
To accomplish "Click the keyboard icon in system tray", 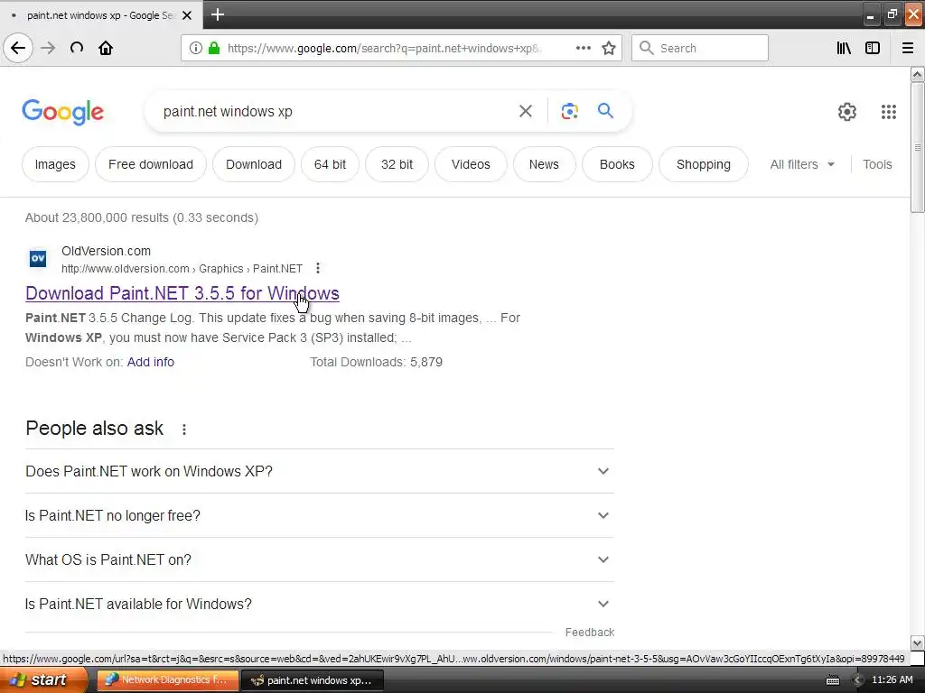I will point(833,680).
